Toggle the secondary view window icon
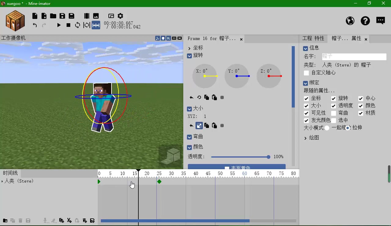 (x=111, y=16)
